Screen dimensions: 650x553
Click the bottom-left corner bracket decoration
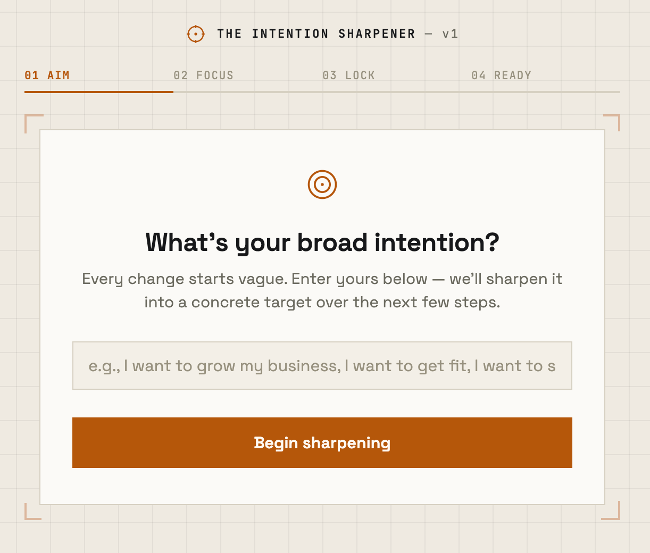tap(33, 512)
